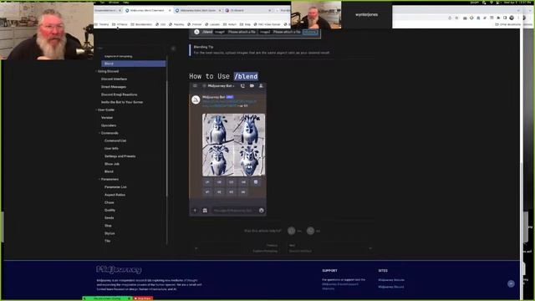Open the Stylize parameter page
Screen dimensions: 535x301
click(110, 233)
